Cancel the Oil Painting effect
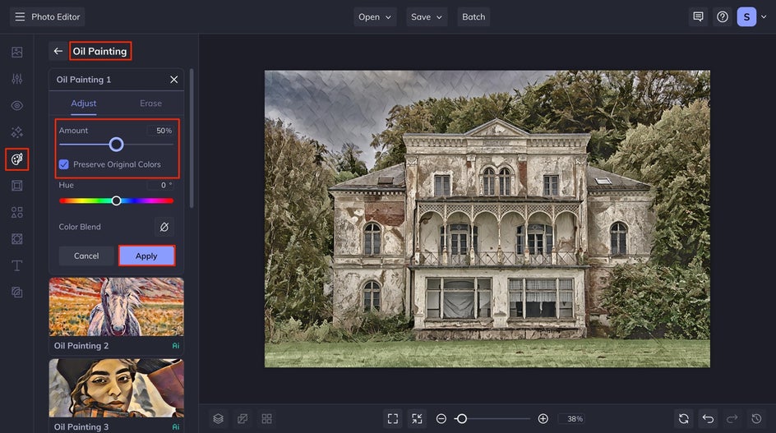 (x=86, y=256)
